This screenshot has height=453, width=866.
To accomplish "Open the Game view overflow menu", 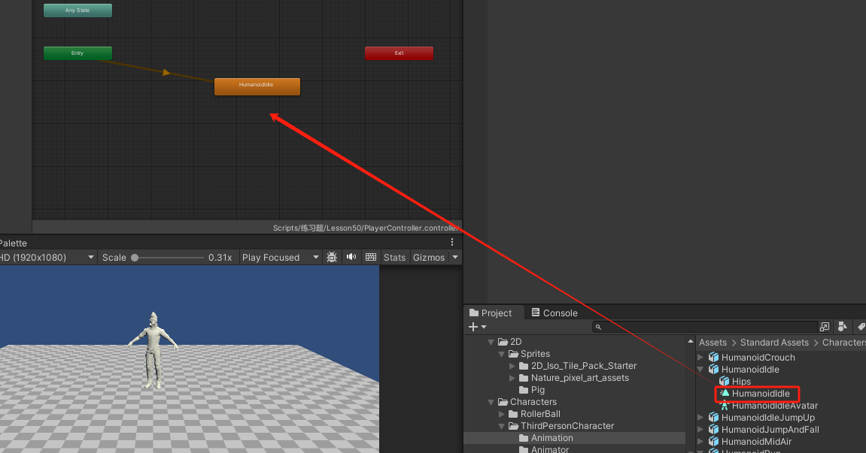I will tap(451, 242).
